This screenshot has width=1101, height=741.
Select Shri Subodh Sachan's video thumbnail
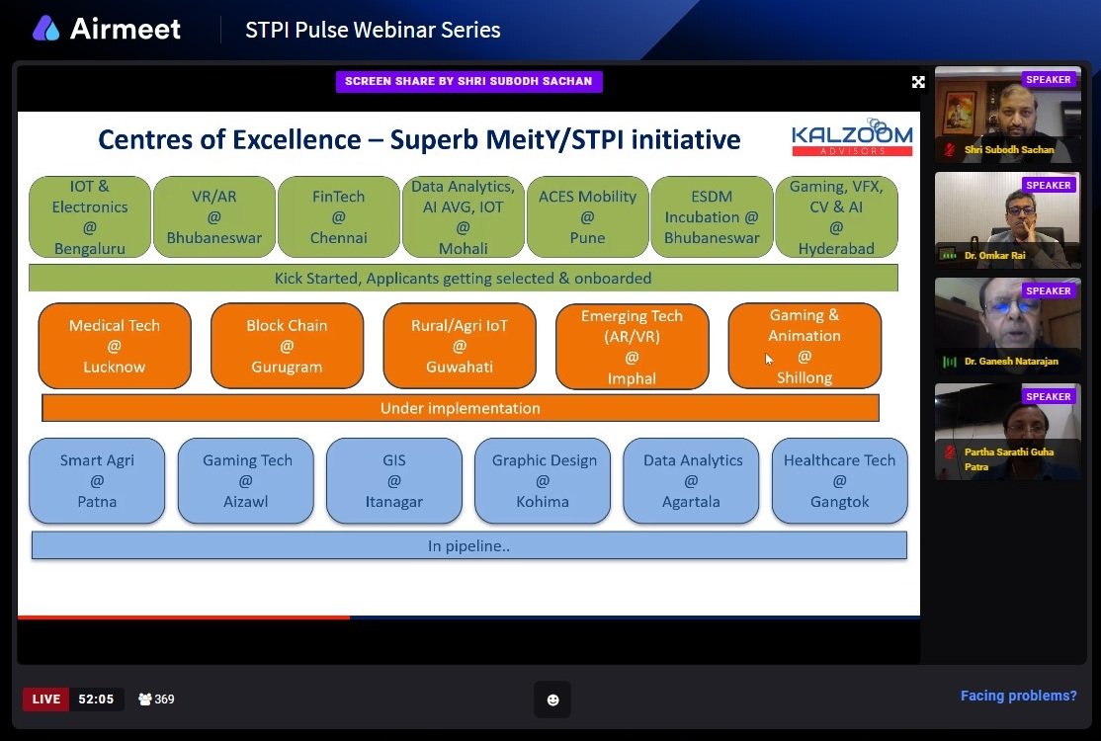click(x=1008, y=115)
